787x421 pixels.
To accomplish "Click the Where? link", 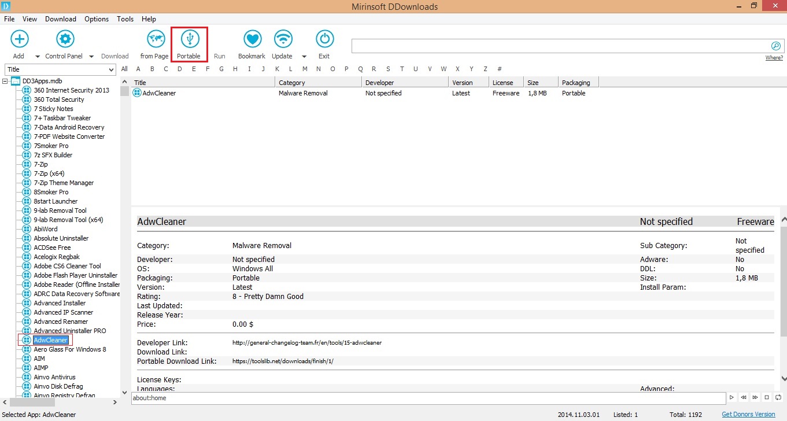I will click(x=774, y=58).
